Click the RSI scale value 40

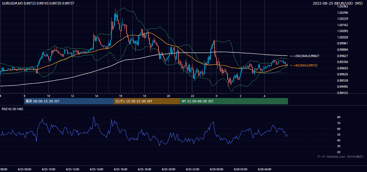click(339, 140)
